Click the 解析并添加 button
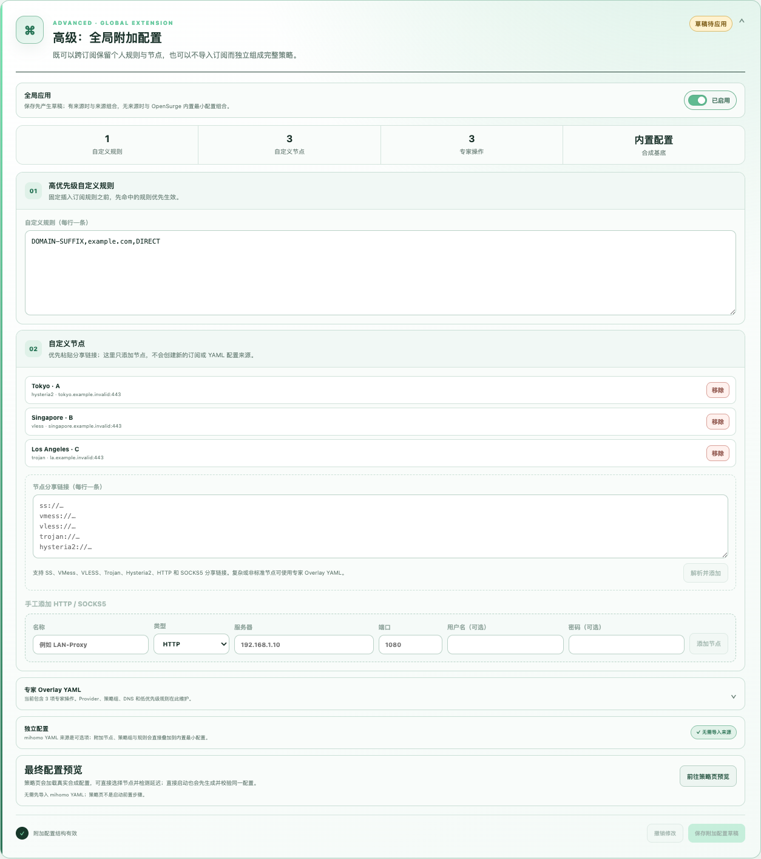The width and height of the screenshot is (761, 859). click(x=706, y=573)
